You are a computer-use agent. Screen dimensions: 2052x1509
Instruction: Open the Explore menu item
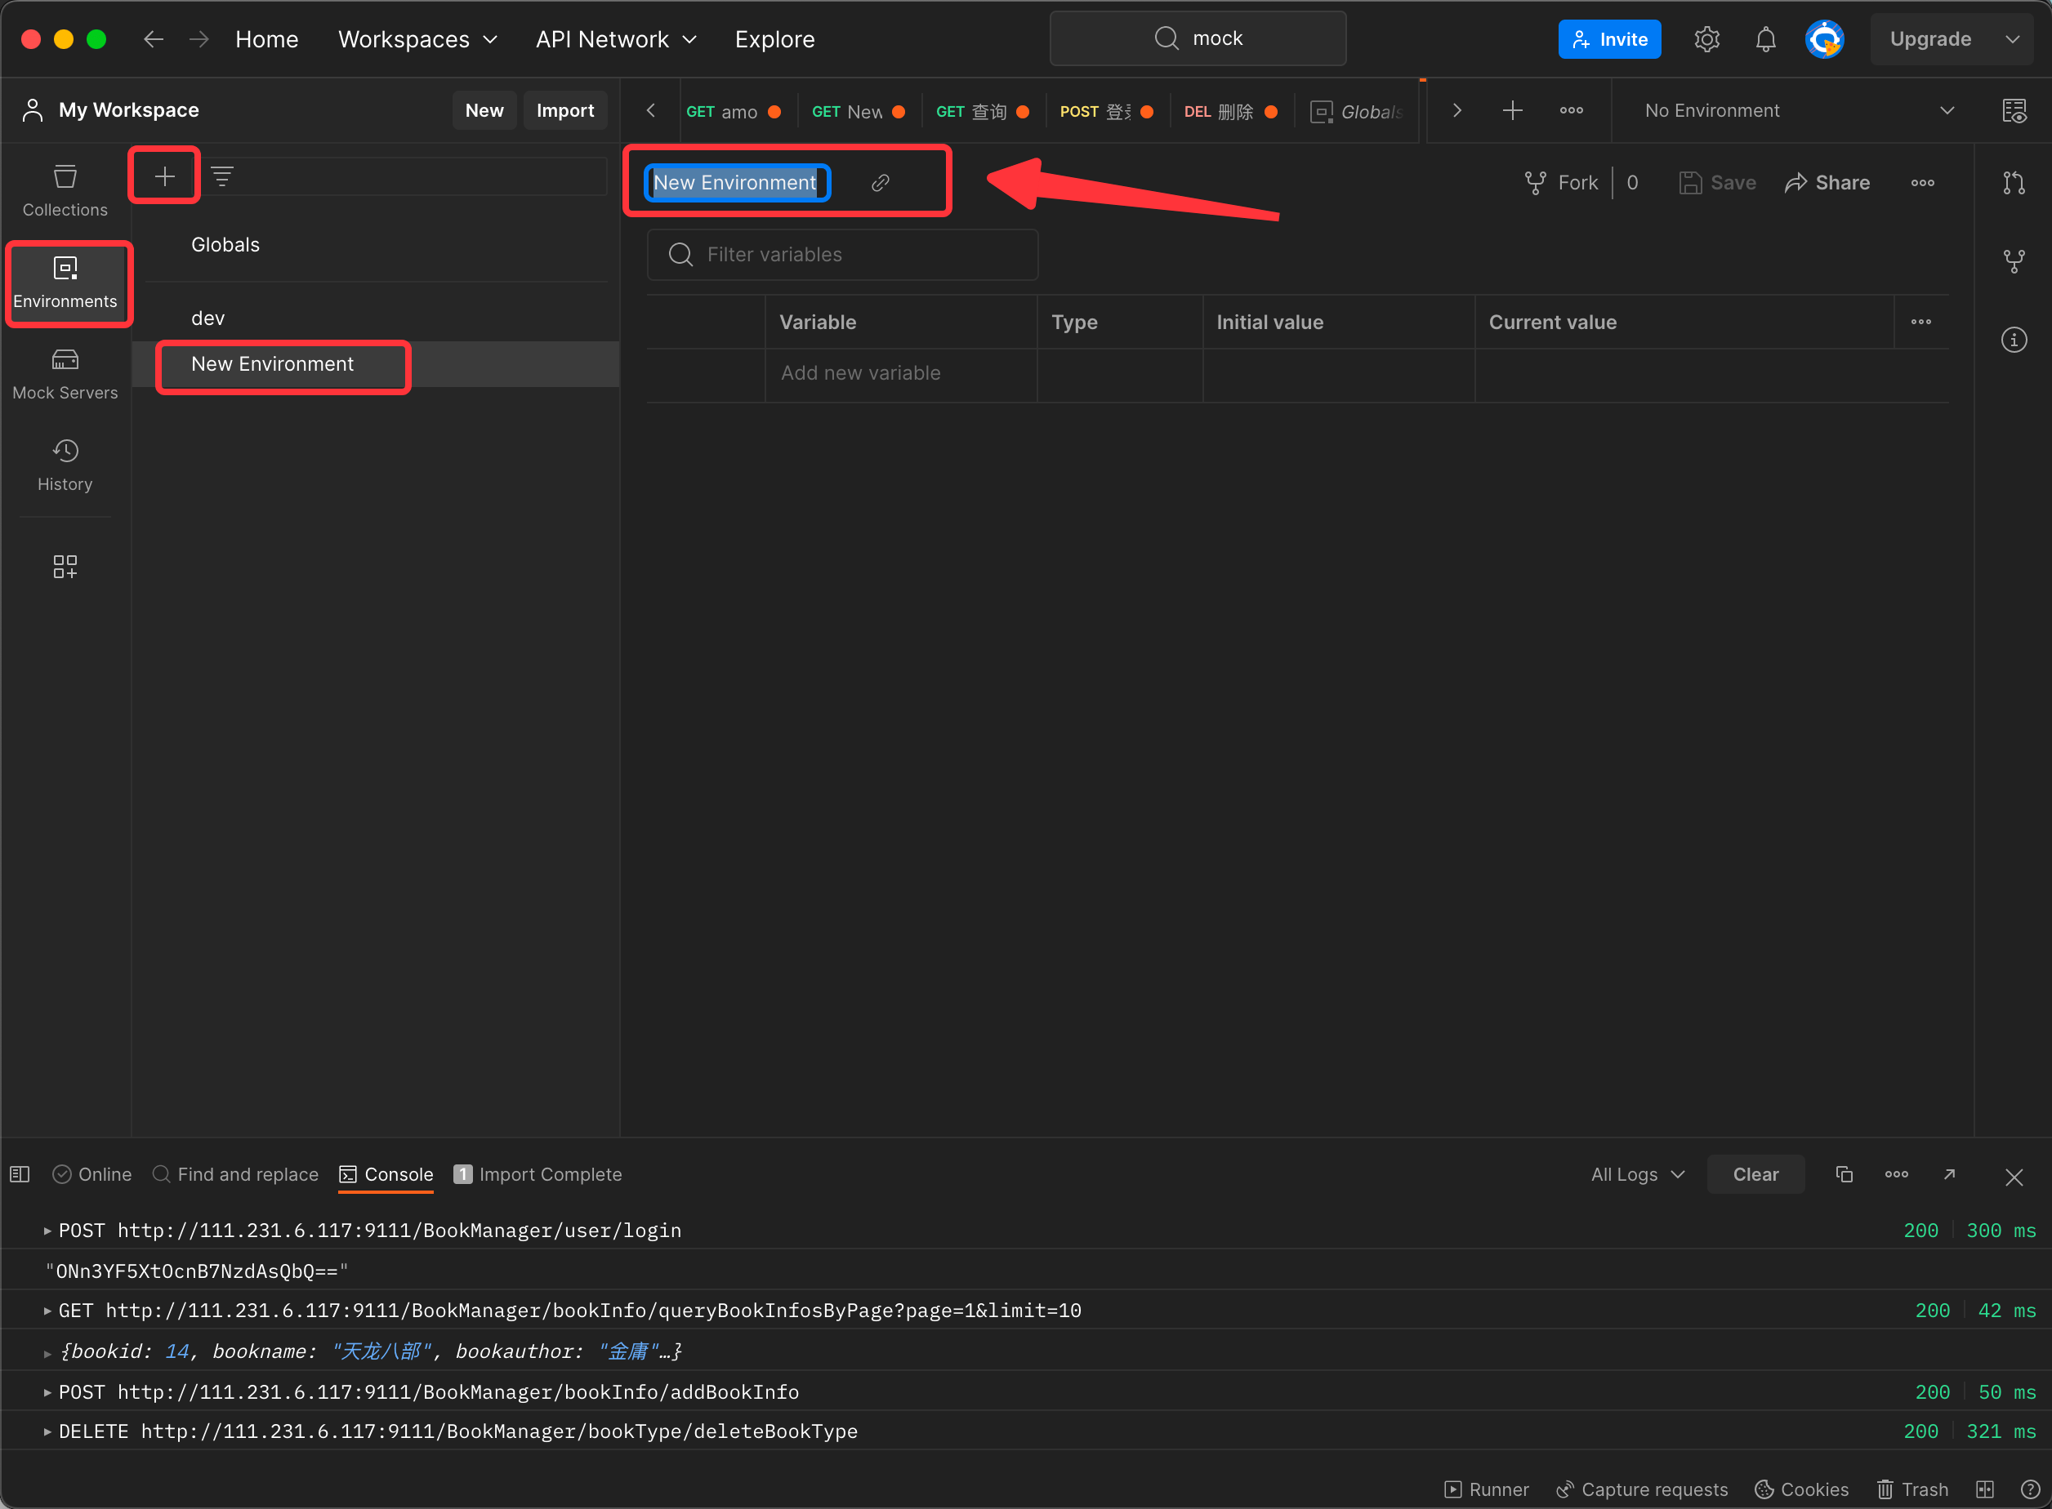774,39
